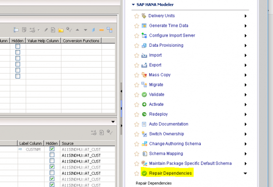The image size is (273, 187).
Task: Click the blue cube icon in upper toolbar
Action: click(x=93, y=30)
